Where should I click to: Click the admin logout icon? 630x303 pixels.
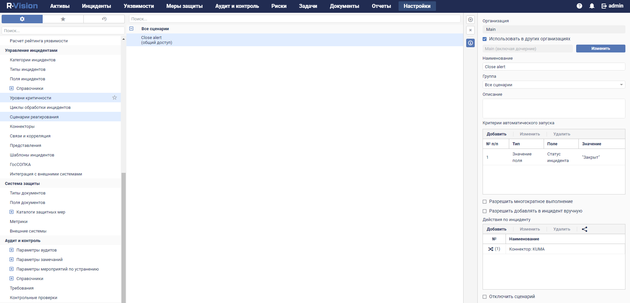coord(604,6)
